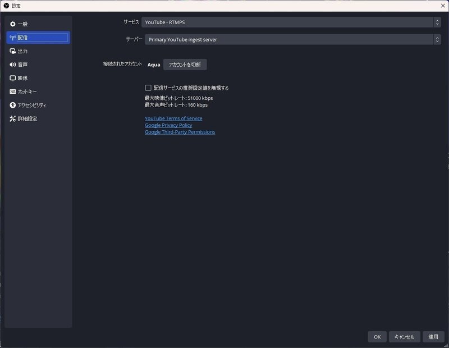Click the サーバー combo box arrow

437,39
